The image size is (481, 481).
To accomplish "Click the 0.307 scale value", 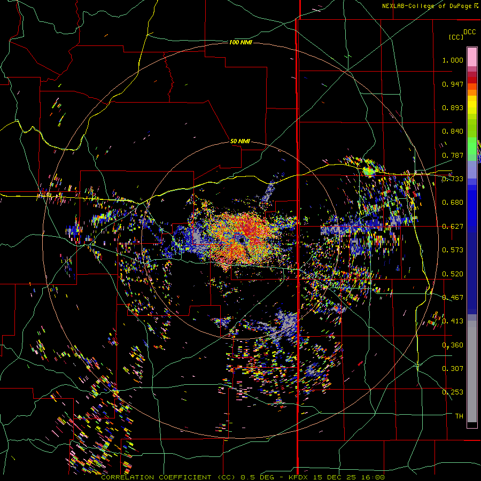I will (x=453, y=369).
